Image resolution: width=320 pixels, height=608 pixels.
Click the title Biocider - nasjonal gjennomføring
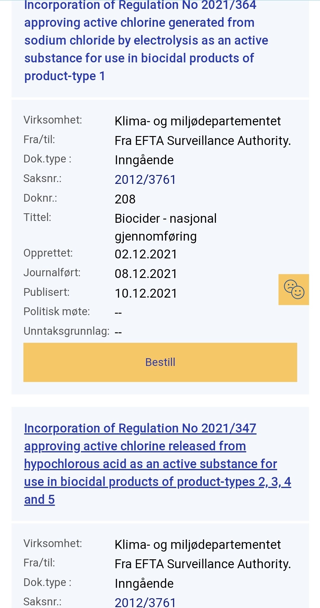coord(166,227)
